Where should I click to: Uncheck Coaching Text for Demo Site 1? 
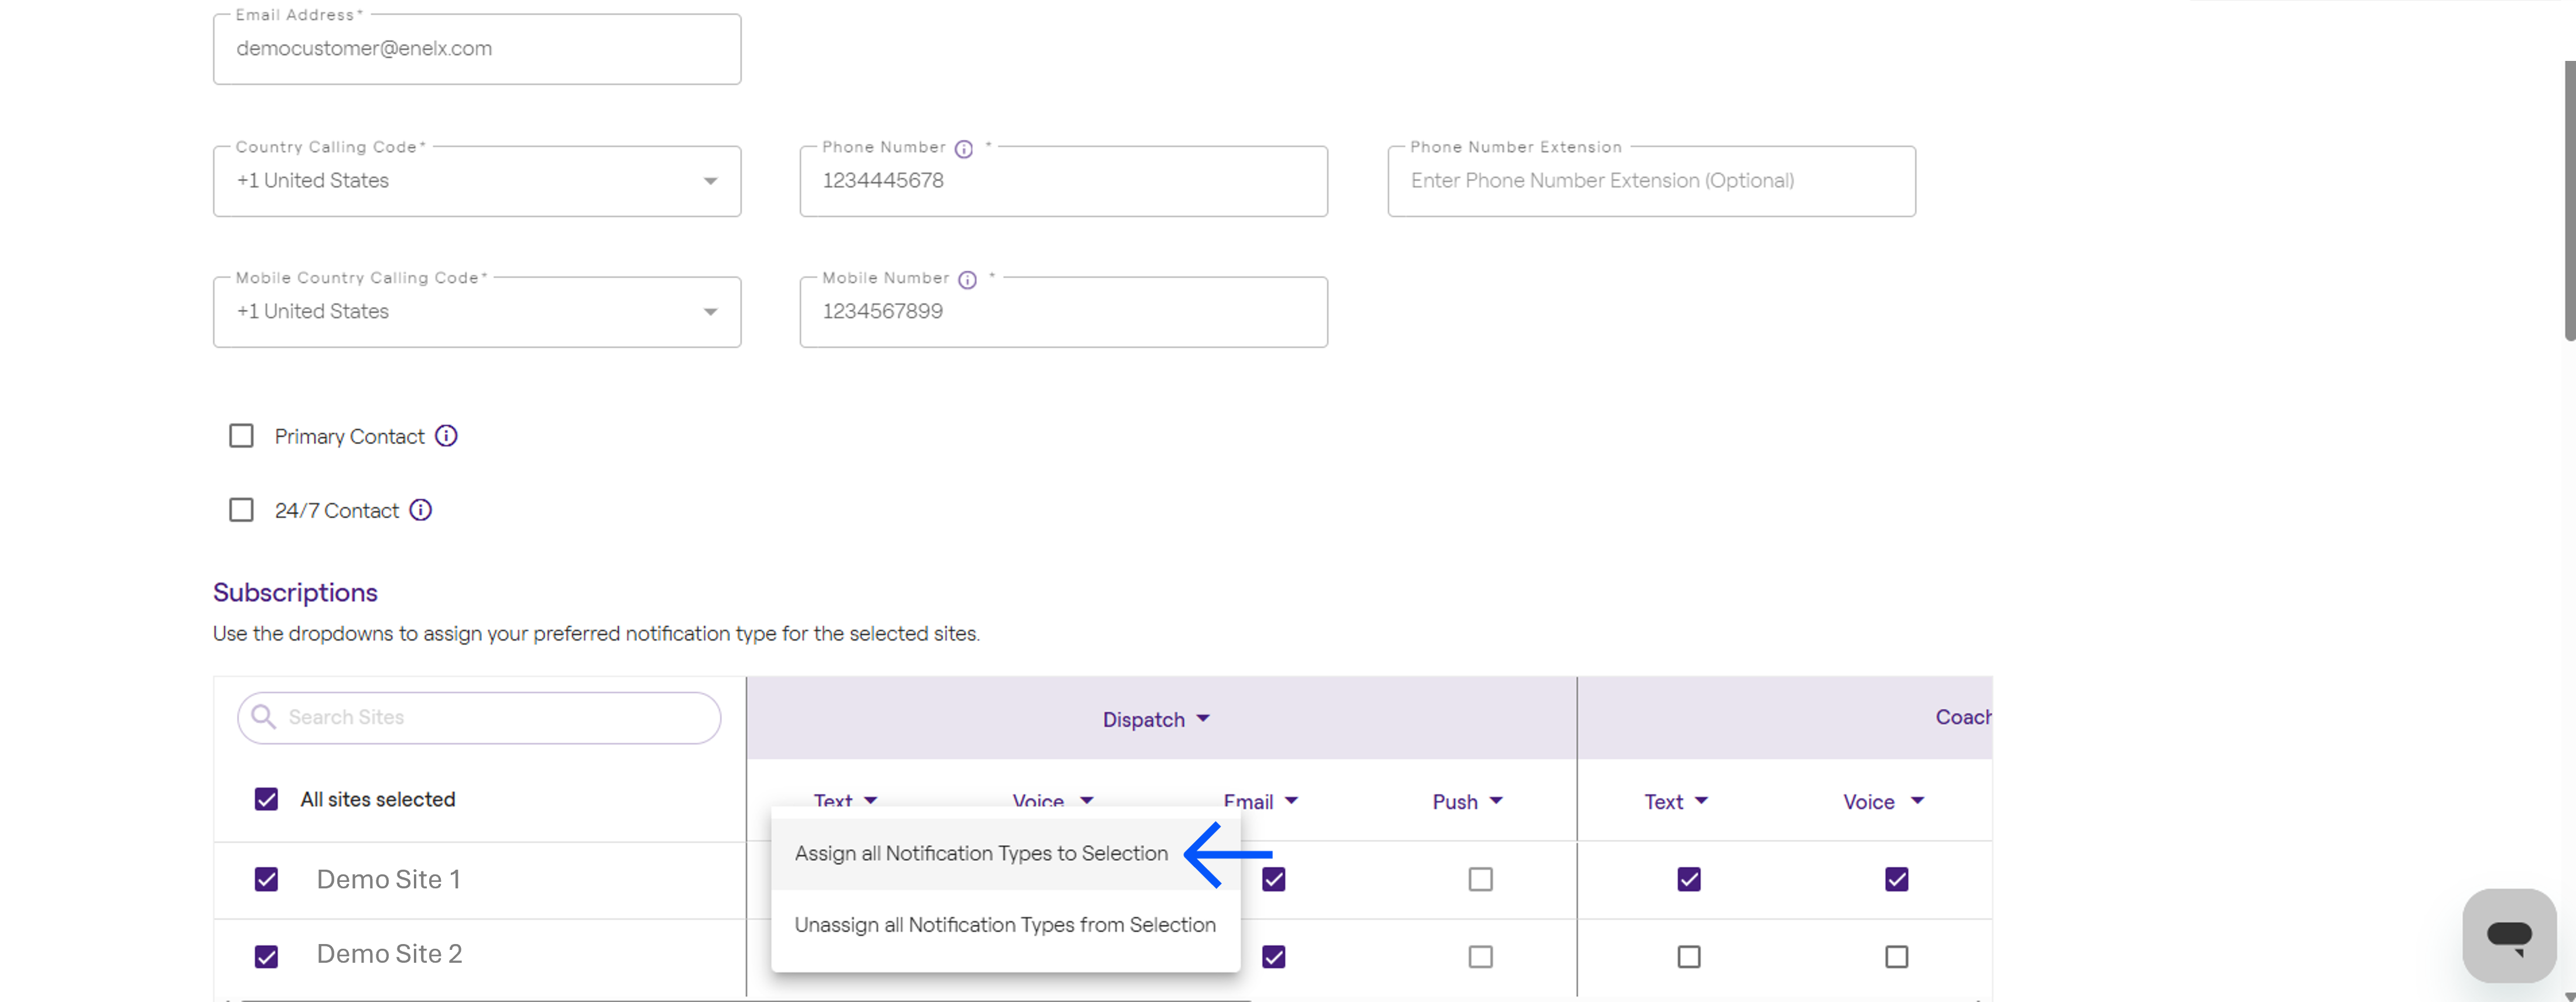pyautogui.click(x=1689, y=879)
